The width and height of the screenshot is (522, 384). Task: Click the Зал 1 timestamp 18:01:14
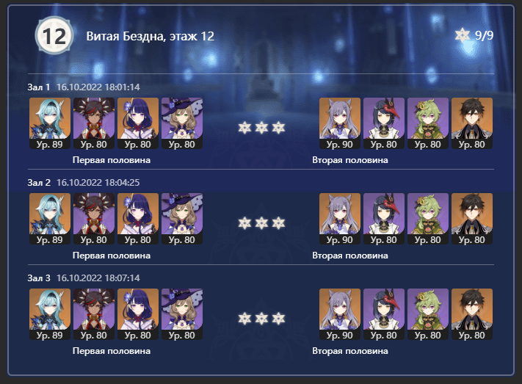pos(98,87)
